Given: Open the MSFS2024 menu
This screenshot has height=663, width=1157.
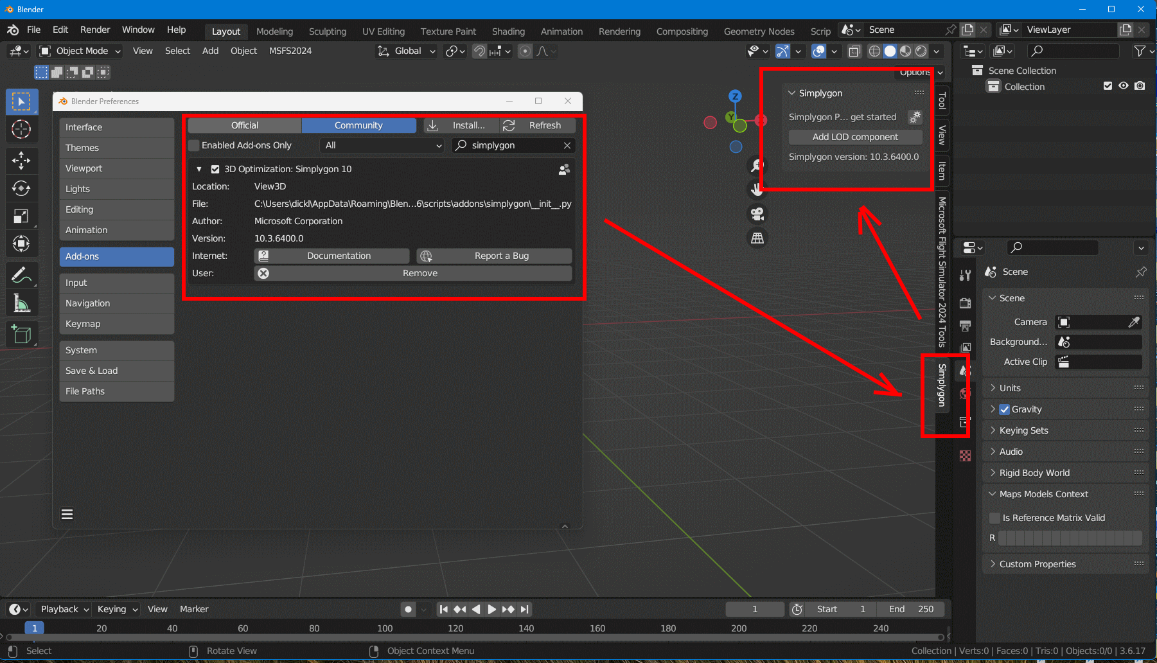Looking at the screenshot, I should pyautogui.click(x=290, y=51).
